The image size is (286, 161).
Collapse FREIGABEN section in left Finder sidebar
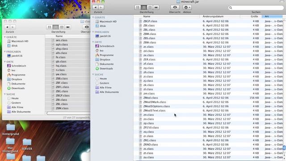click(x=5, y=52)
